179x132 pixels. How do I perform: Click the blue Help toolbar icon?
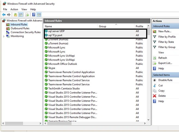pyautogui.click(x=34, y=15)
